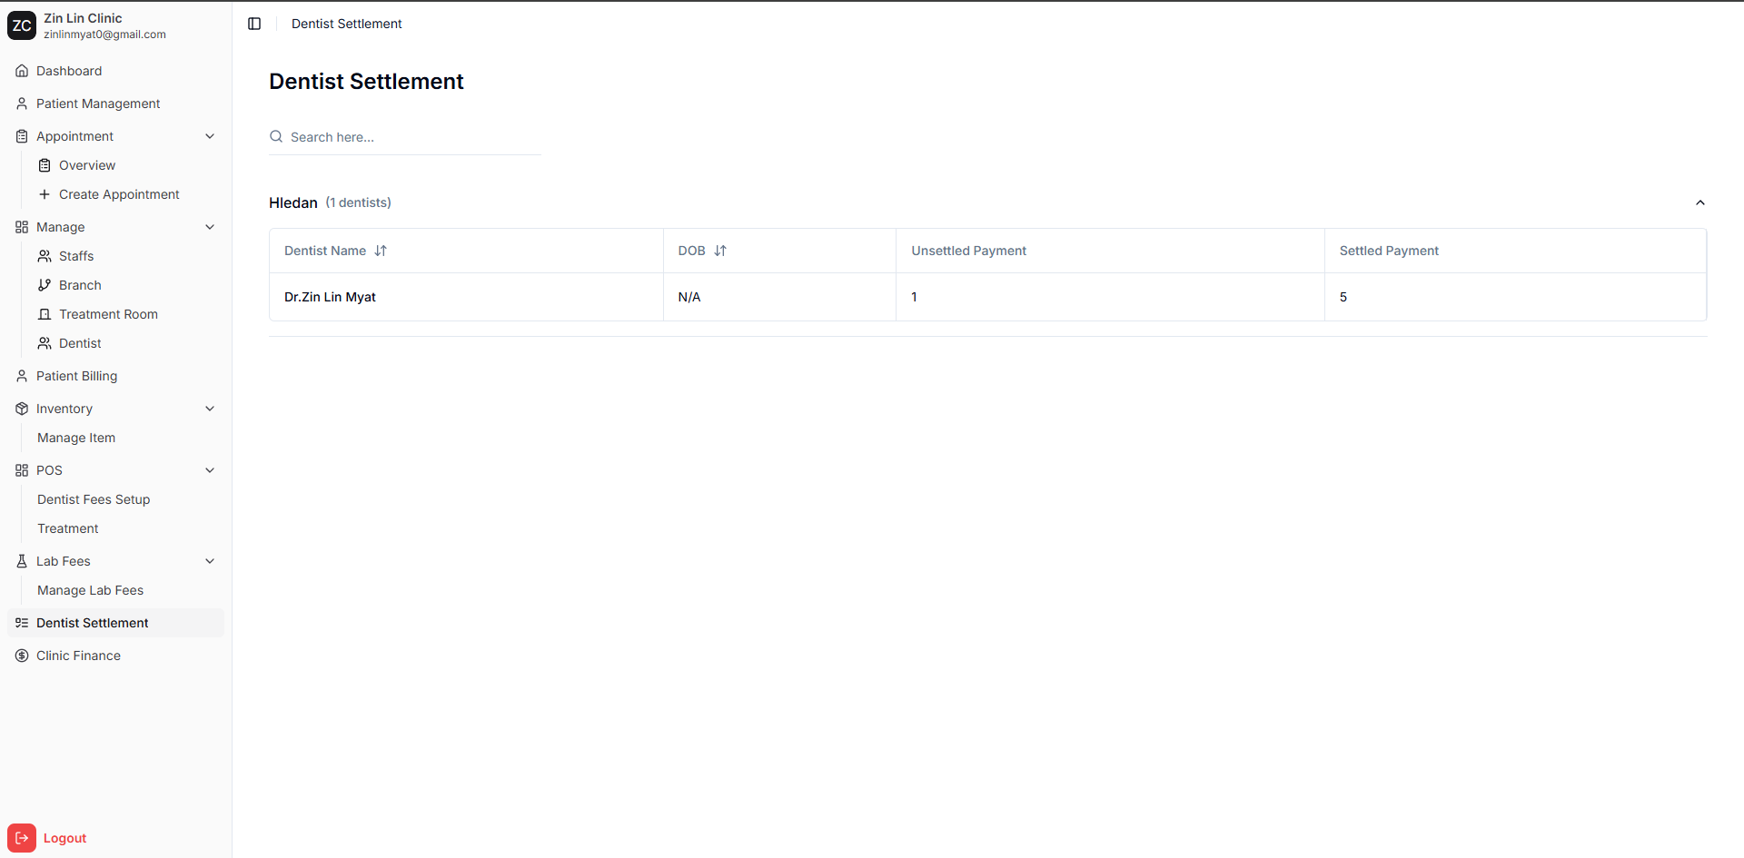Viewport: 1744px width, 858px height.
Task: Click the Dashboard home icon
Action: point(22,71)
